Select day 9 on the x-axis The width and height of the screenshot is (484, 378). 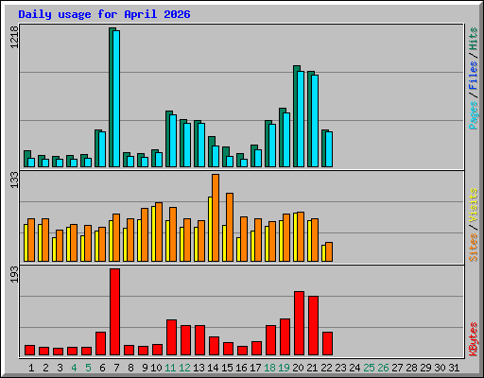pos(145,368)
